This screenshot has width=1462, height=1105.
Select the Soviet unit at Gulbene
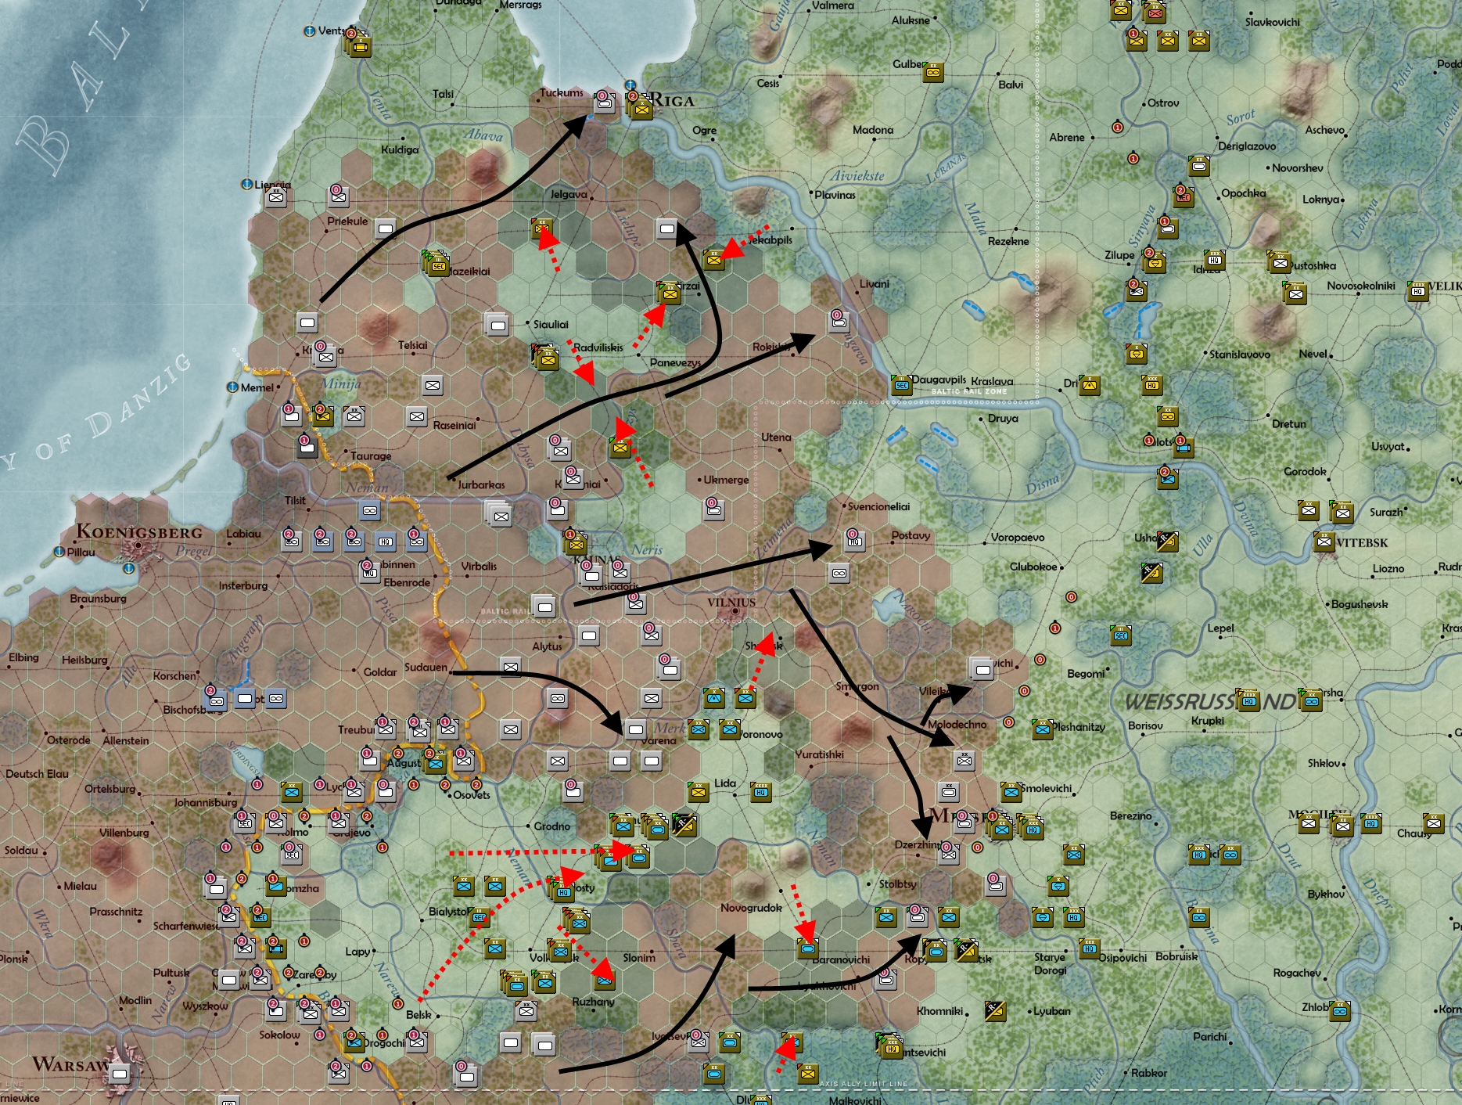click(932, 72)
